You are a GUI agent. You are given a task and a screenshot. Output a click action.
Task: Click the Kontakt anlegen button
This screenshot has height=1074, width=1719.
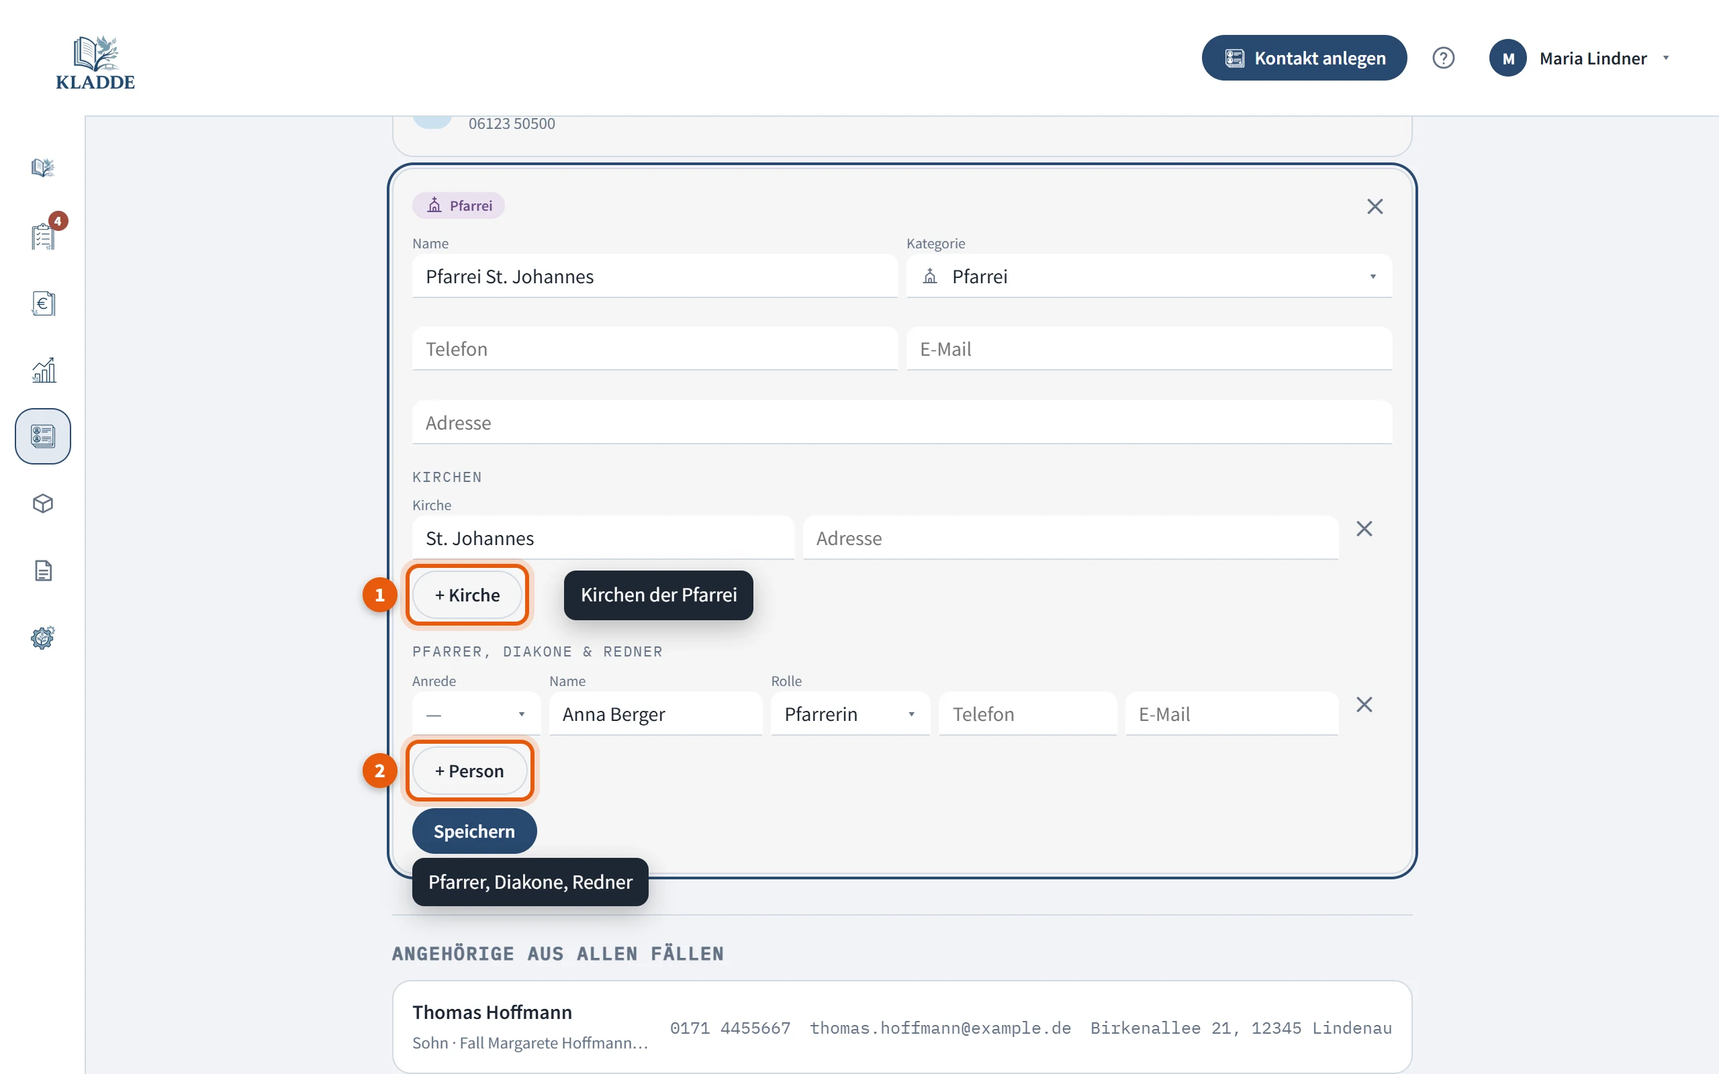click(1303, 58)
